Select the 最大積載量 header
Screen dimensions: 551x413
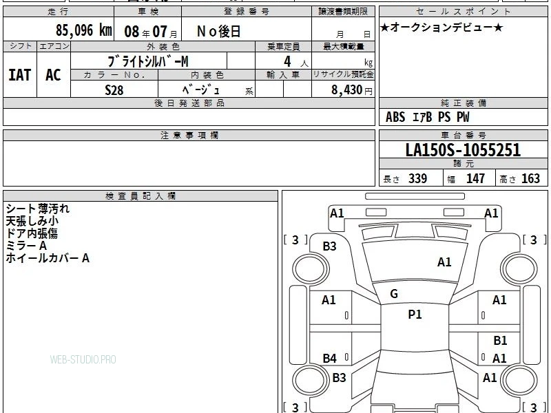[343, 46]
